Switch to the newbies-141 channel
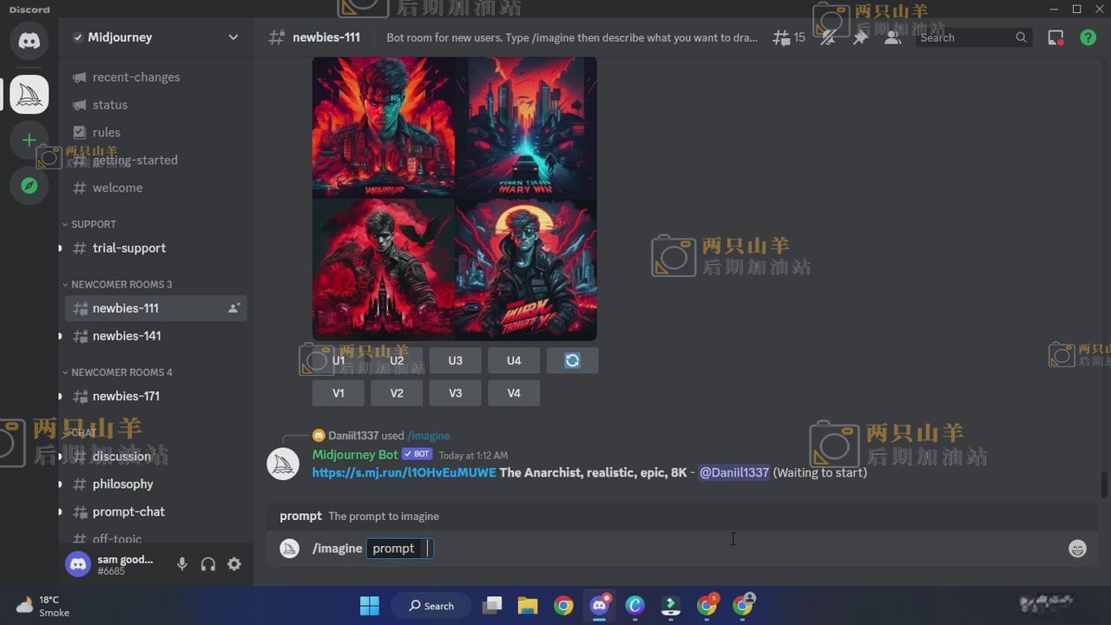 click(x=127, y=336)
